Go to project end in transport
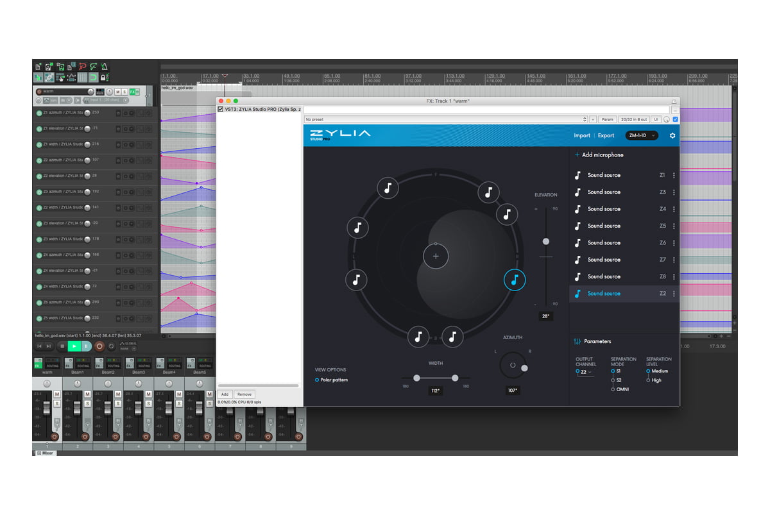 pyautogui.click(x=48, y=346)
